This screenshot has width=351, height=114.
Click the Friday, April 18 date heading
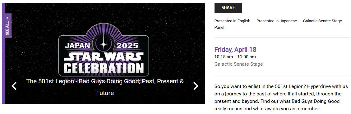point(235,49)
